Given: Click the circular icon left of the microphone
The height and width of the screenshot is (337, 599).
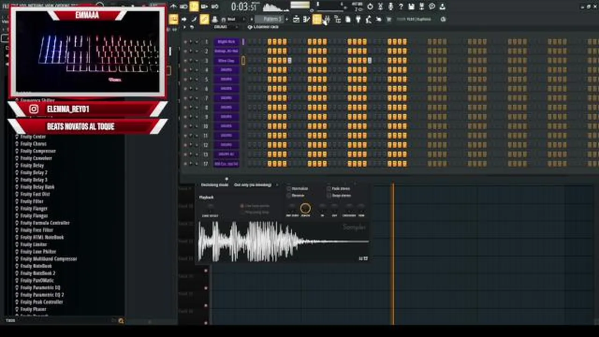Looking at the screenshot, I should click(370, 7).
